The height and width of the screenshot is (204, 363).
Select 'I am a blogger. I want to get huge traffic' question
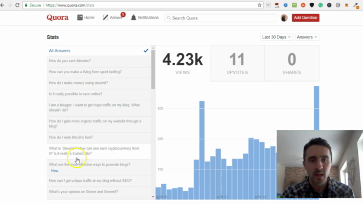coord(99,108)
